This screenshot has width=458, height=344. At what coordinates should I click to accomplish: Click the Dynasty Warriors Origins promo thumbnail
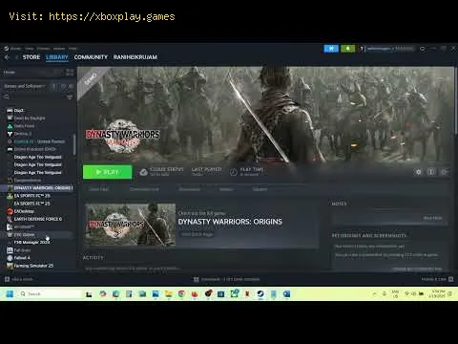(x=131, y=225)
